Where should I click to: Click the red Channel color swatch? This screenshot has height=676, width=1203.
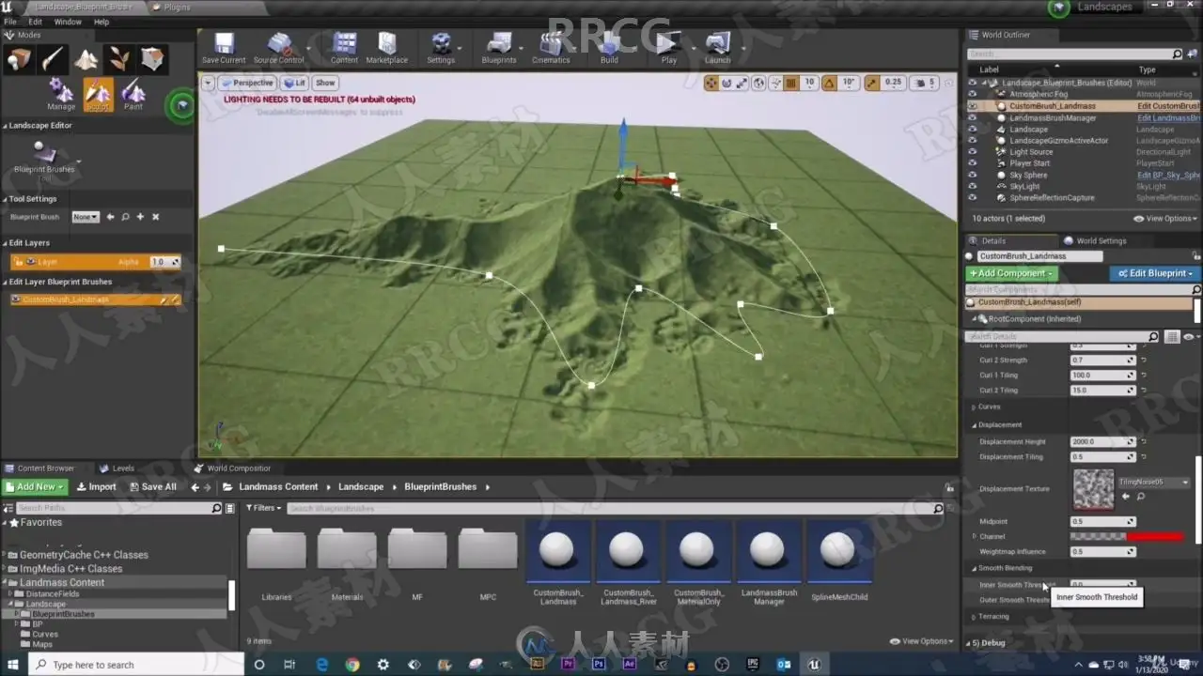click(1155, 537)
